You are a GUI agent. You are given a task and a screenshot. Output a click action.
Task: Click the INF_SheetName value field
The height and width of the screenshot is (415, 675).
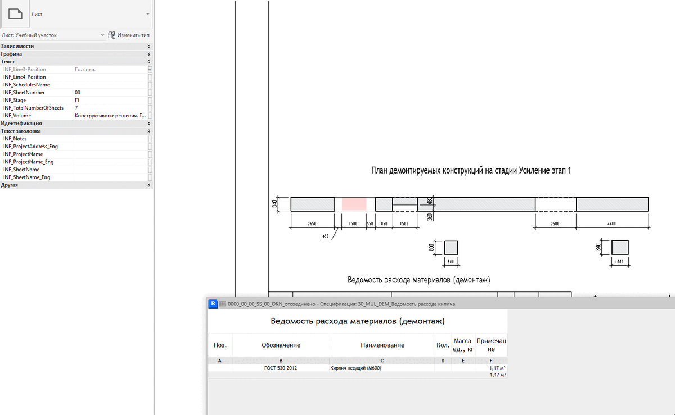(x=110, y=170)
